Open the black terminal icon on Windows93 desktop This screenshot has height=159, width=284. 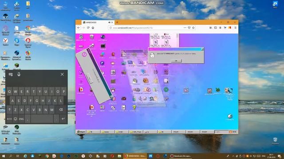pyautogui.click(x=103, y=46)
